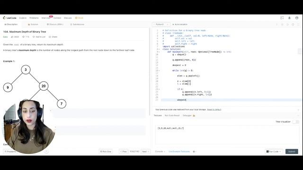Click the problem title text
Screen dimensions: 303x170
point(25,32)
